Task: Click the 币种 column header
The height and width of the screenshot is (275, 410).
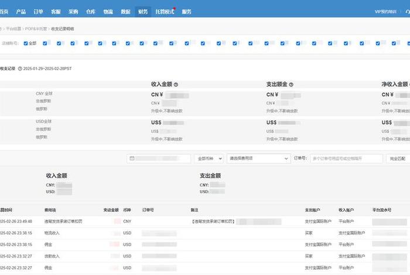Action: coord(127,210)
